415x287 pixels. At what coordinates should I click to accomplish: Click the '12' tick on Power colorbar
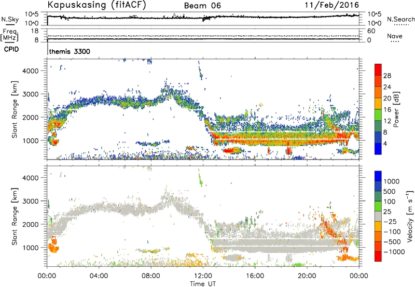click(387, 121)
